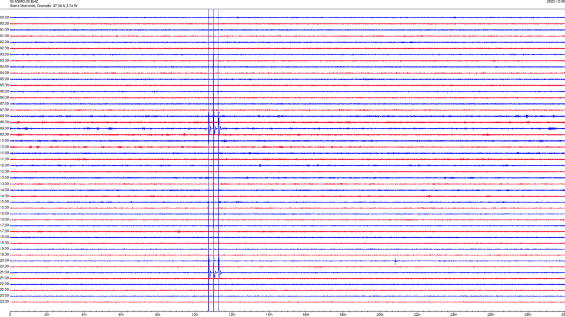The image size is (565, 317).
Task: Choose the 03:30 row label
Action: [x=4, y=60]
